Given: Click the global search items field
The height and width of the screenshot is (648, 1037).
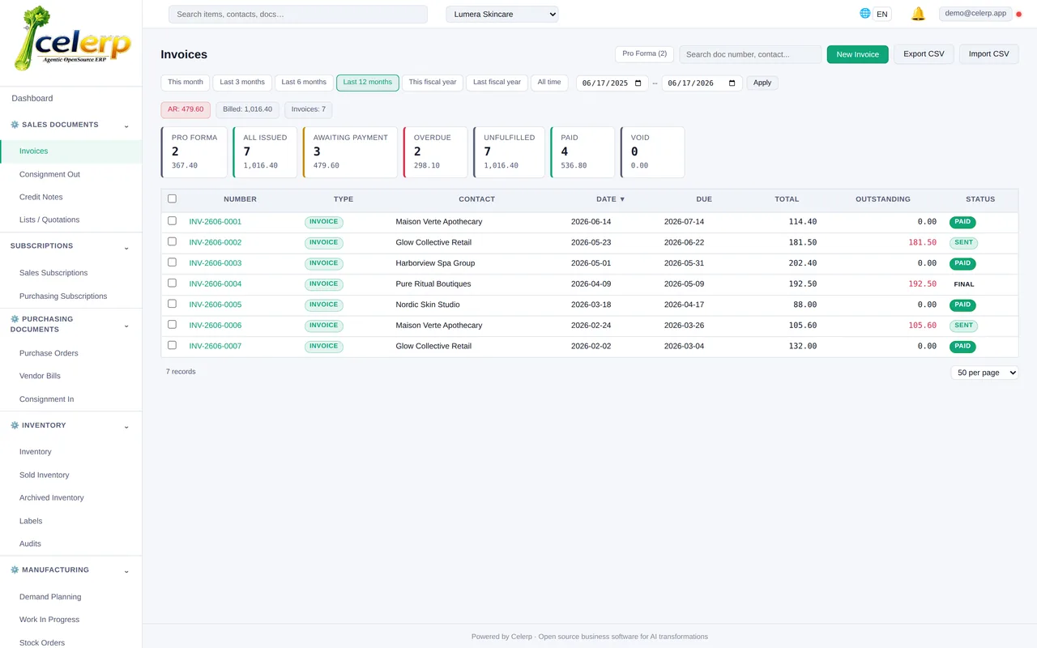Looking at the screenshot, I should 297,15.
